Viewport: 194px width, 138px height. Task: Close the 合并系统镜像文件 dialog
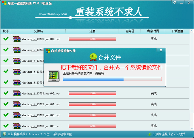tap(161, 50)
